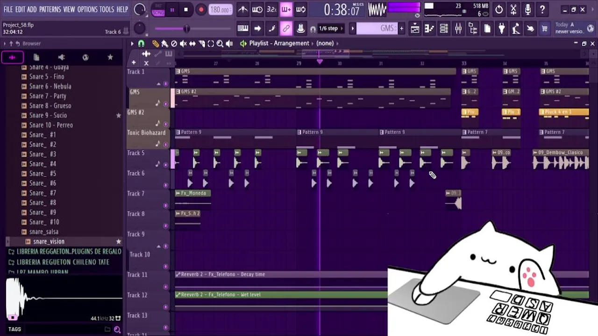
Task: Toggle loop recording button
Action: click(301, 9)
